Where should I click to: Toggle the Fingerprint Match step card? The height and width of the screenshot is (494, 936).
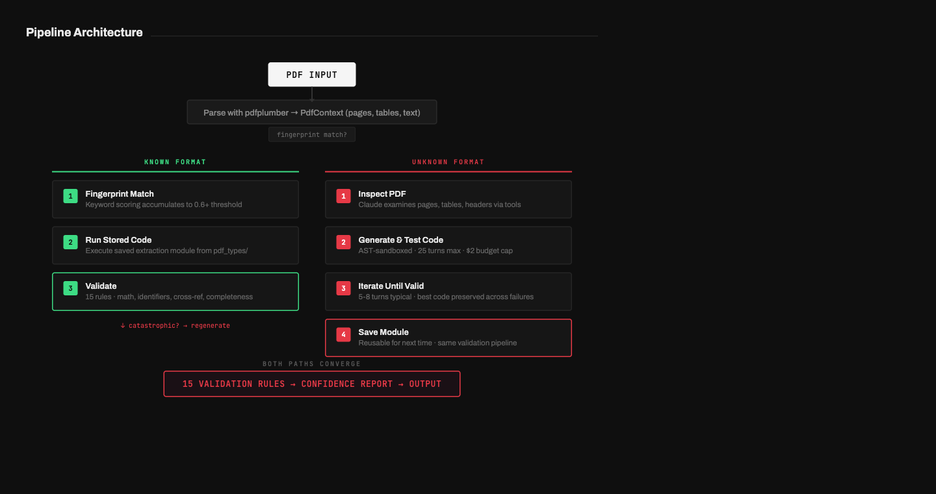tap(175, 199)
